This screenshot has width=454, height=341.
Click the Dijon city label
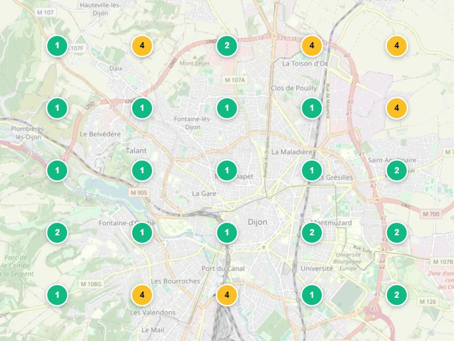(x=258, y=222)
